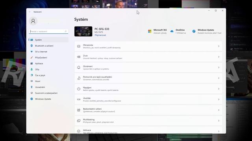
Task: Open the Systém sidebar icon
Action: (31, 40)
